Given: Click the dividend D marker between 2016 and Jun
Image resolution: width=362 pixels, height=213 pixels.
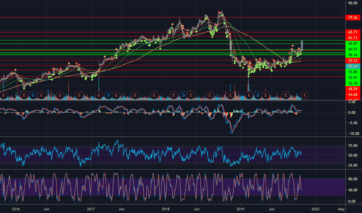Looking at the screenshot, I should pos(33,95).
